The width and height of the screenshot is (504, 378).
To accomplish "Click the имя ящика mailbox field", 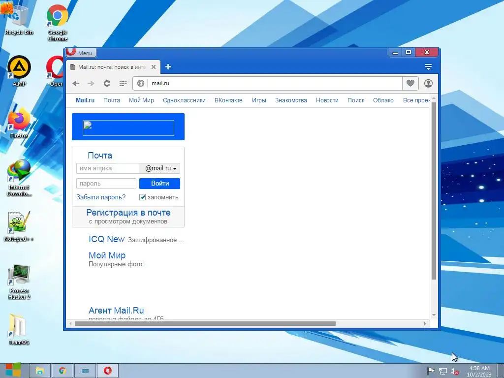I will click(x=107, y=168).
